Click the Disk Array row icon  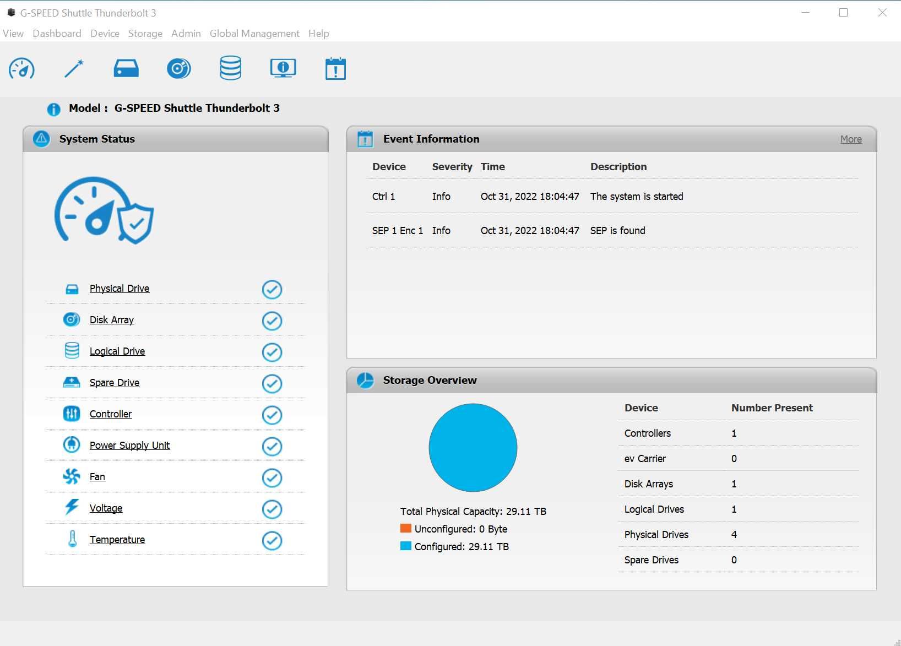coord(72,319)
